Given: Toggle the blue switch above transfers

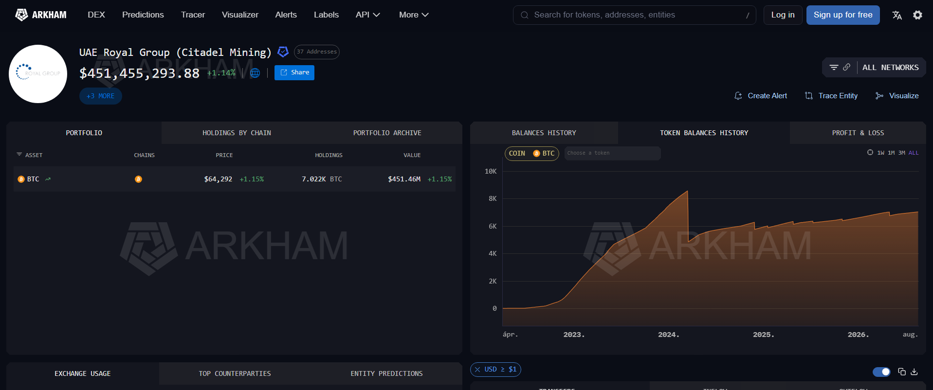Looking at the screenshot, I should tap(881, 372).
